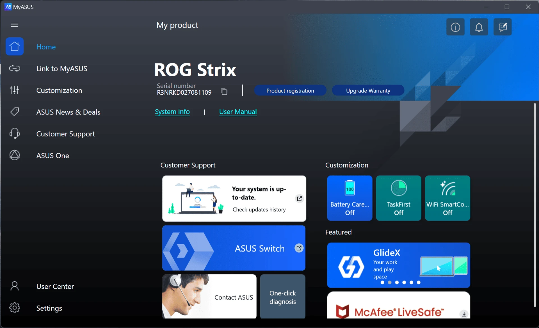The width and height of the screenshot is (539, 328).
Task: Click the Customer Support section heading
Action: click(188, 165)
